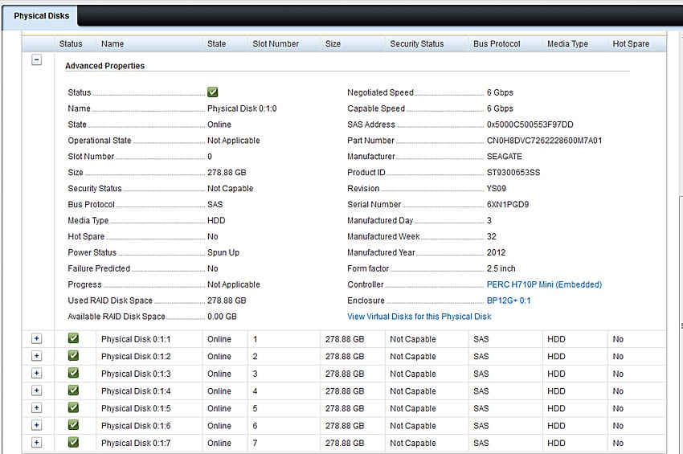Click the Not Capable cell of Disk 0:1:2
683x454 pixels.
pyautogui.click(x=427, y=357)
